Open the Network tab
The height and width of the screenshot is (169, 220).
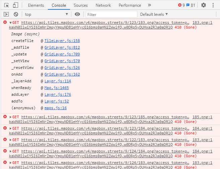[x=103, y=5]
